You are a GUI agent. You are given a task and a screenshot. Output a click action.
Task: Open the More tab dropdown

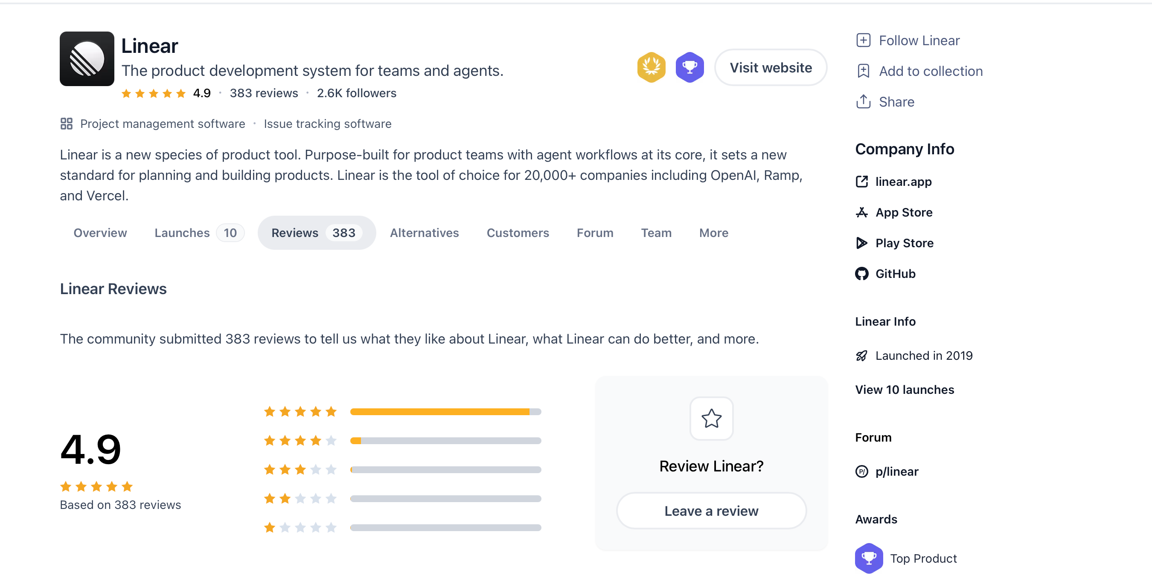coord(713,233)
